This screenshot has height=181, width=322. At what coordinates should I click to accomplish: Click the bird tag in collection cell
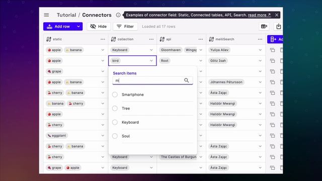tap(115, 61)
